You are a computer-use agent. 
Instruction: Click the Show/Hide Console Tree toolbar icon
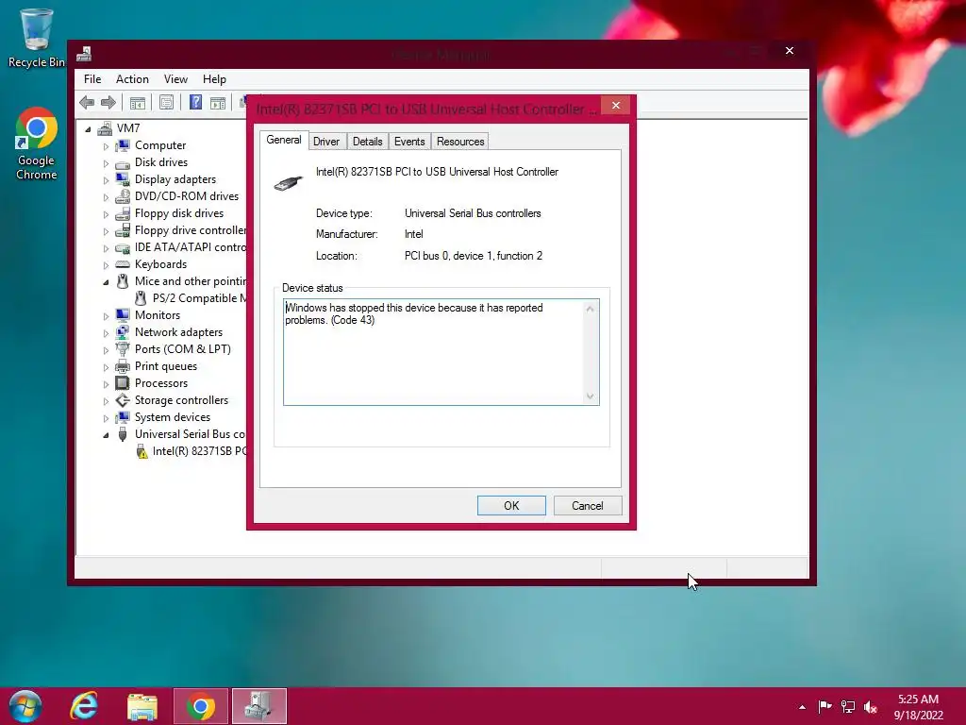point(138,102)
